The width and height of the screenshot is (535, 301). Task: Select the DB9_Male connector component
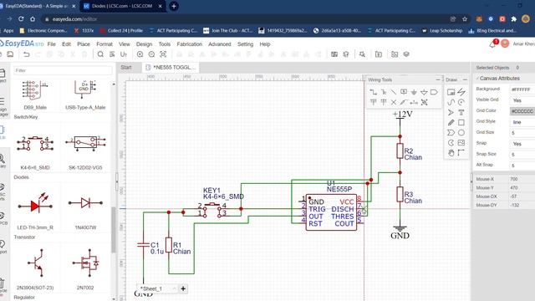[35, 94]
